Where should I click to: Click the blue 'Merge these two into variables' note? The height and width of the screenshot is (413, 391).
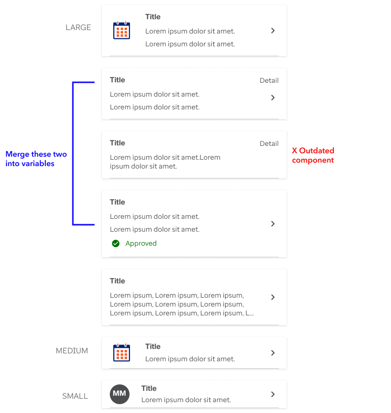(x=36, y=159)
